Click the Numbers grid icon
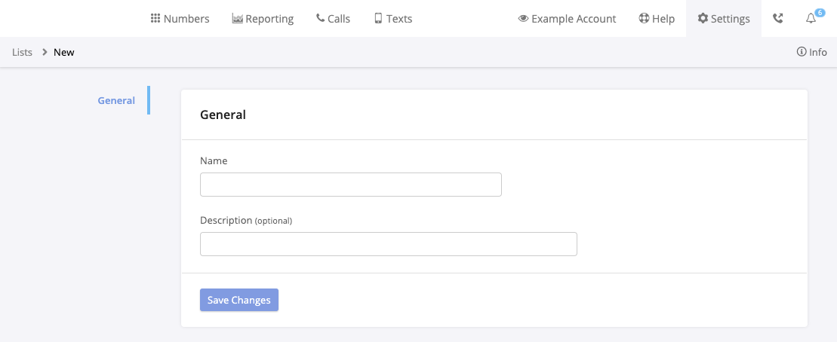Viewport: 837px width, 342px height. tap(155, 18)
